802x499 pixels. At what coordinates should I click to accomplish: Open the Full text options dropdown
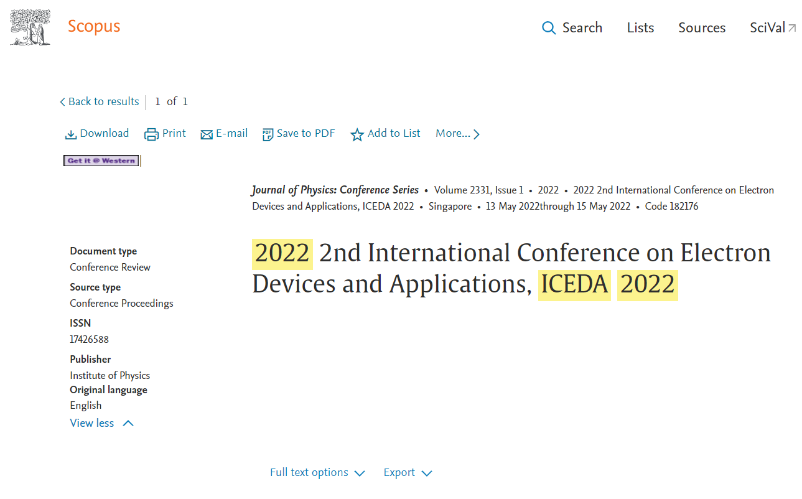coord(317,473)
